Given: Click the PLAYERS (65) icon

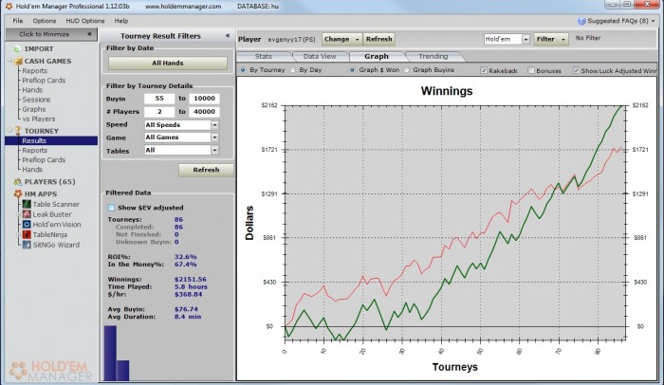Looking at the screenshot, I should click(18, 182).
